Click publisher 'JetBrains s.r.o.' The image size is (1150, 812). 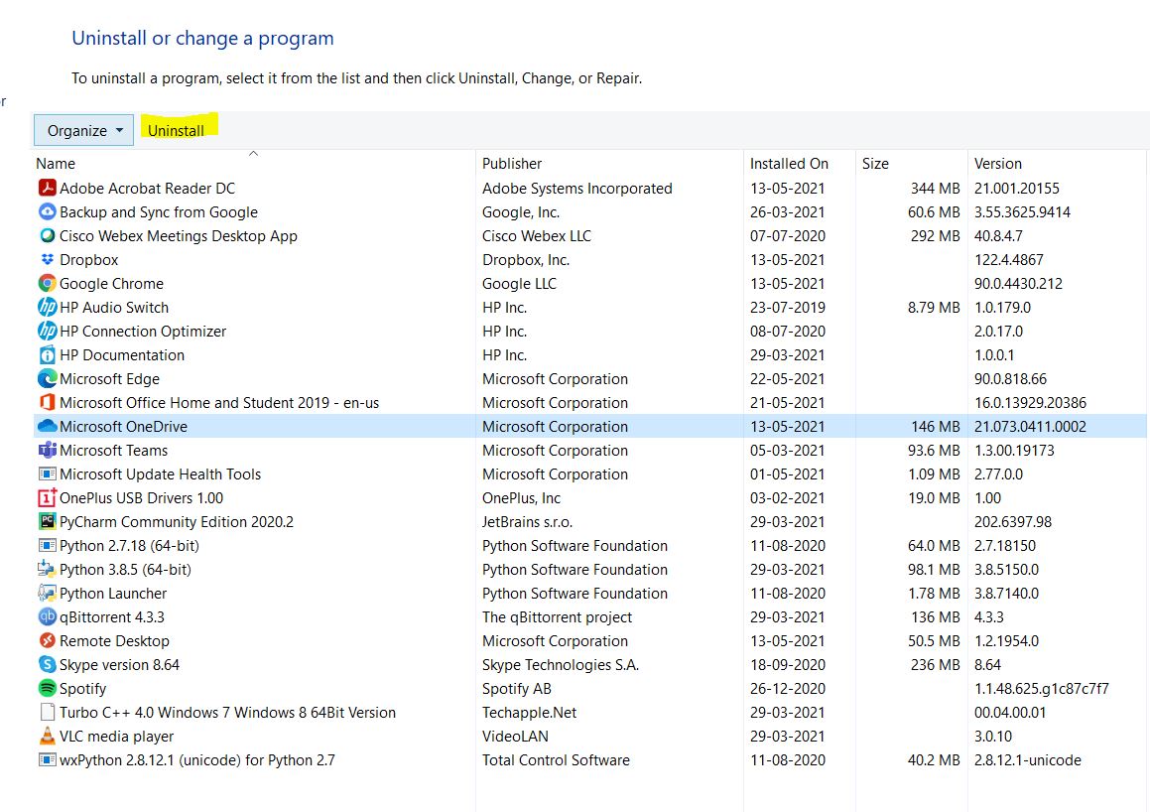pos(527,521)
